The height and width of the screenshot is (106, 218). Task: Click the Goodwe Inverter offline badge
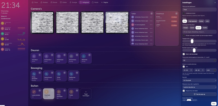[174, 21]
